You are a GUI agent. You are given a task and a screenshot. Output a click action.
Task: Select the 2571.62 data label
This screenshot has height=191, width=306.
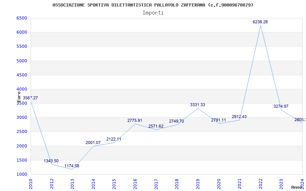tap(156, 126)
